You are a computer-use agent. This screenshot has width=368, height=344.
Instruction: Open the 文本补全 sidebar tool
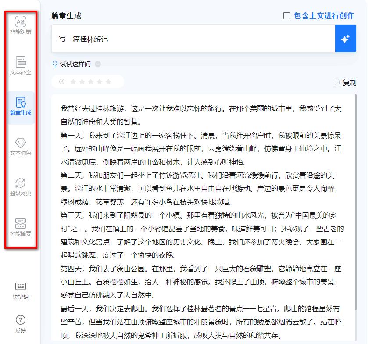(x=21, y=65)
